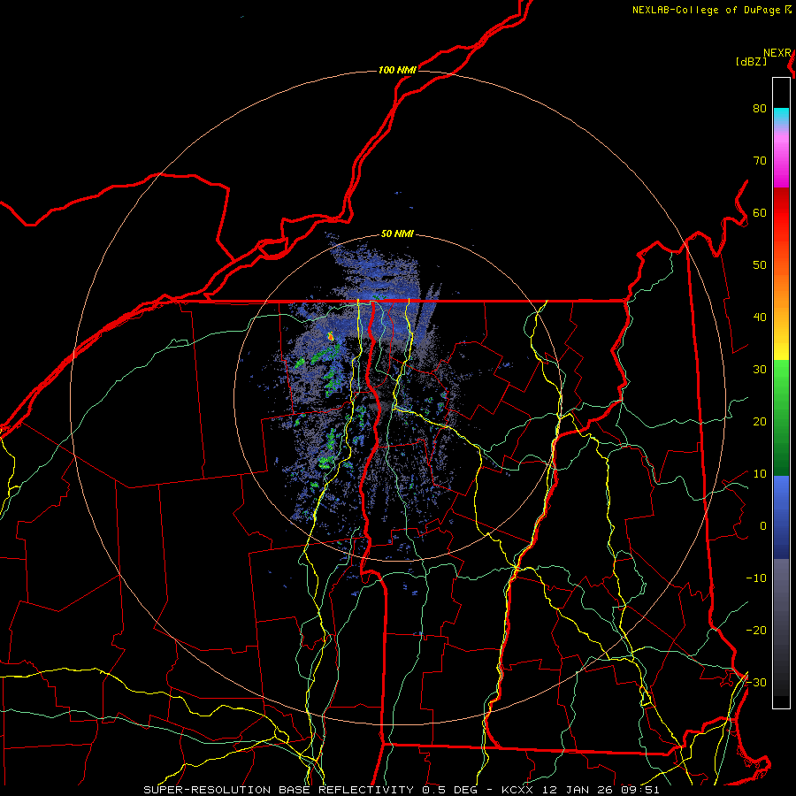Click the blue band of the color bar
This screenshot has width=796, height=796.
tap(781, 517)
